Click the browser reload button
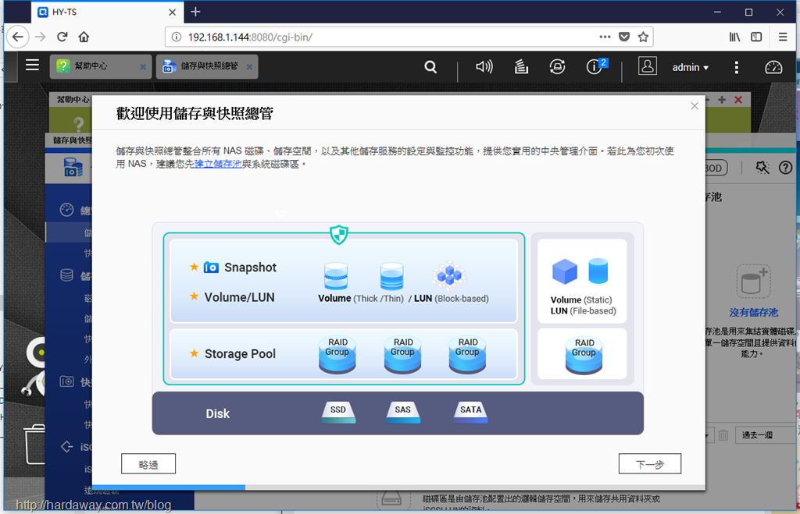 coord(62,37)
